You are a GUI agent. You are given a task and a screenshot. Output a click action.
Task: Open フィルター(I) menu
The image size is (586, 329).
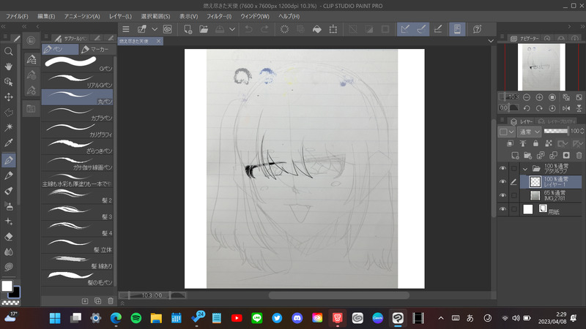click(219, 16)
